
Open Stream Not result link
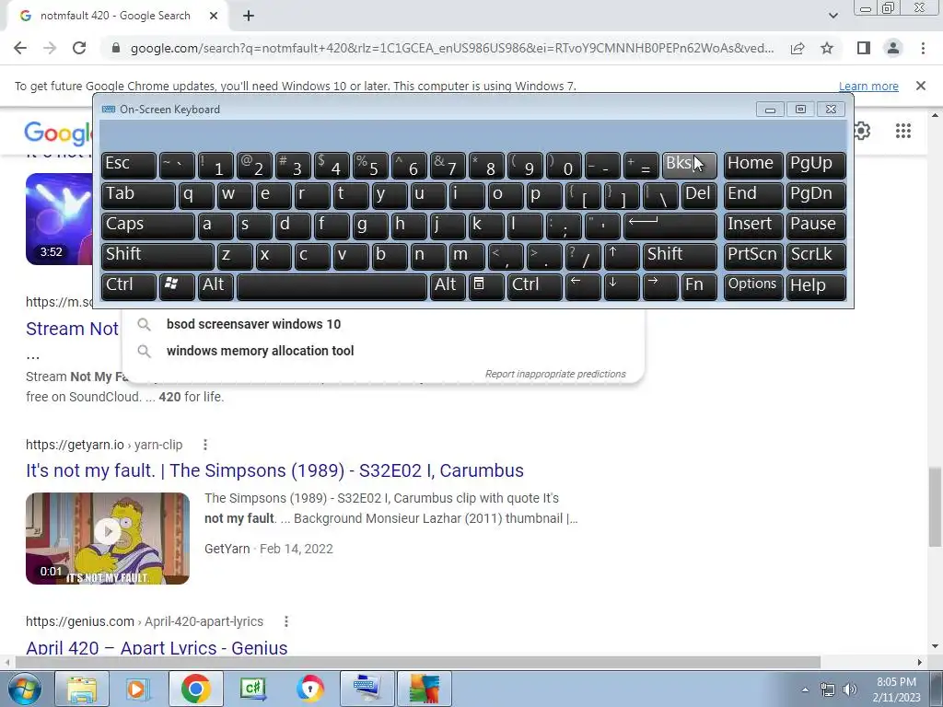pos(72,329)
